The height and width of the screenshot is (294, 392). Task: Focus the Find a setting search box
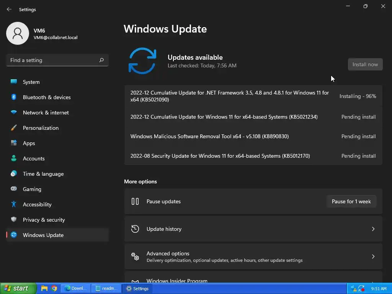(x=57, y=60)
